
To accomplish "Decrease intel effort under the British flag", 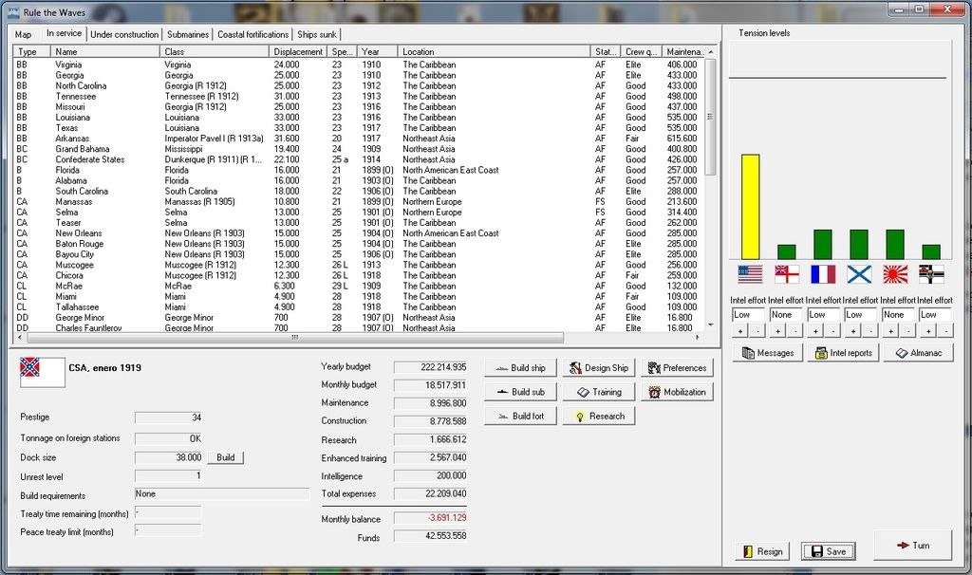I will click(794, 331).
